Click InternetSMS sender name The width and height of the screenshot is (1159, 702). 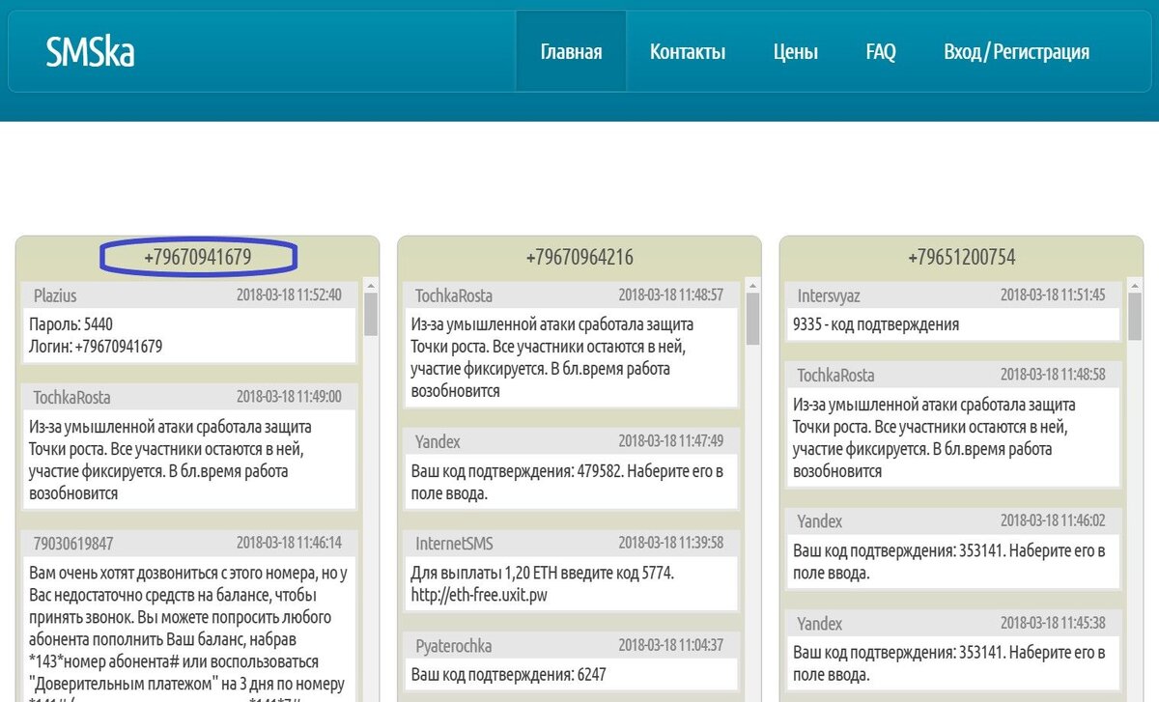click(x=454, y=544)
